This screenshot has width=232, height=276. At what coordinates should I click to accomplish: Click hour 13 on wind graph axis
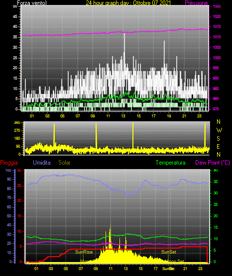(x=123, y=116)
